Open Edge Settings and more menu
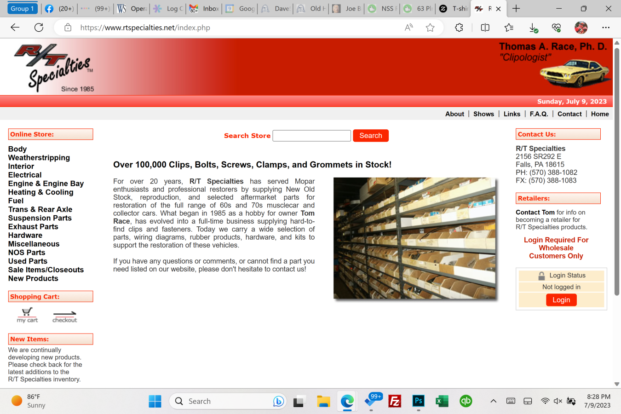The width and height of the screenshot is (621, 414). pos(606,28)
